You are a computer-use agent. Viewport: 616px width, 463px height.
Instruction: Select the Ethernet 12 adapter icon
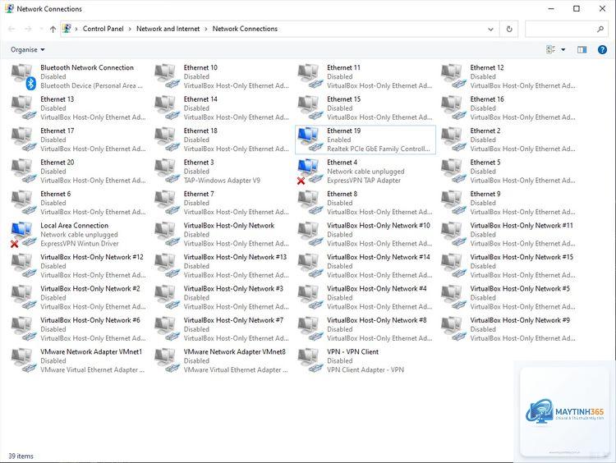point(453,76)
